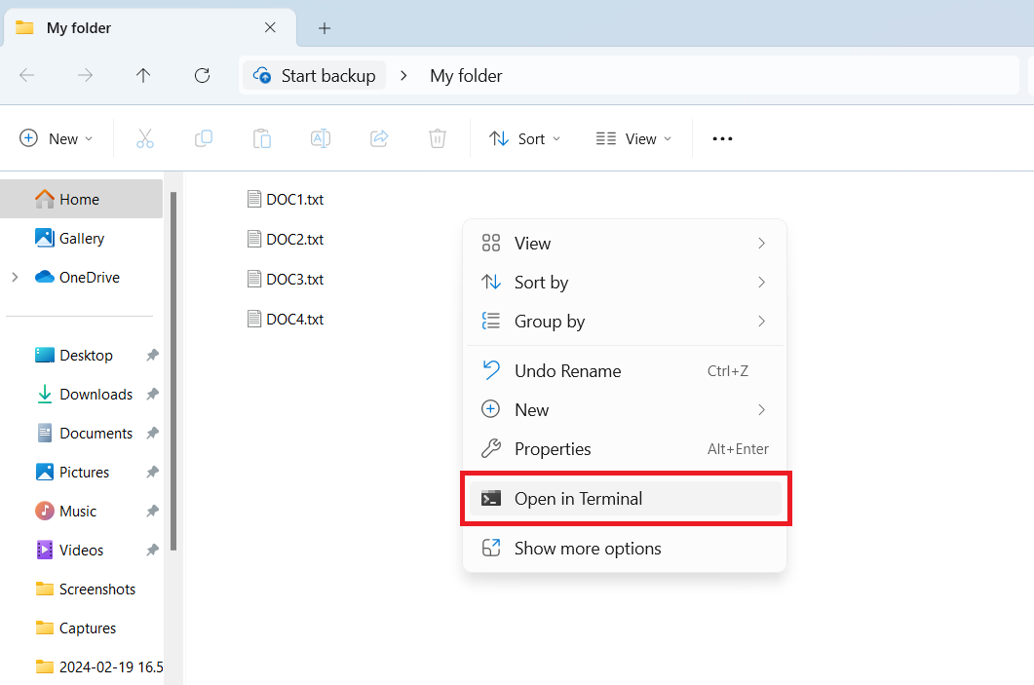Open Downloads in the sidebar

click(x=96, y=395)
